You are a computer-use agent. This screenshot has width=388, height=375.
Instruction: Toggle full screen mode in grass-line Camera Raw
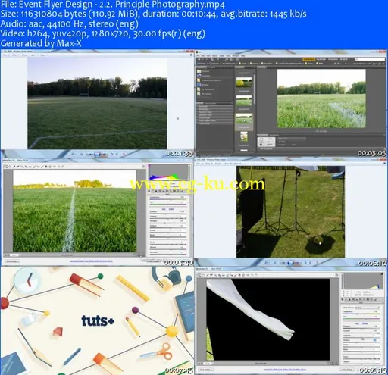click(x=143, y=167)
